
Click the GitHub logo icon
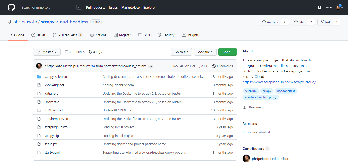(x=11, y=7)
